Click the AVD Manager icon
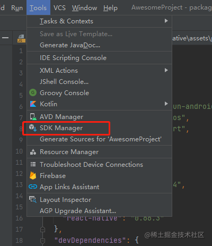Screen dimensions: 212x246 [x=33, y=117]
